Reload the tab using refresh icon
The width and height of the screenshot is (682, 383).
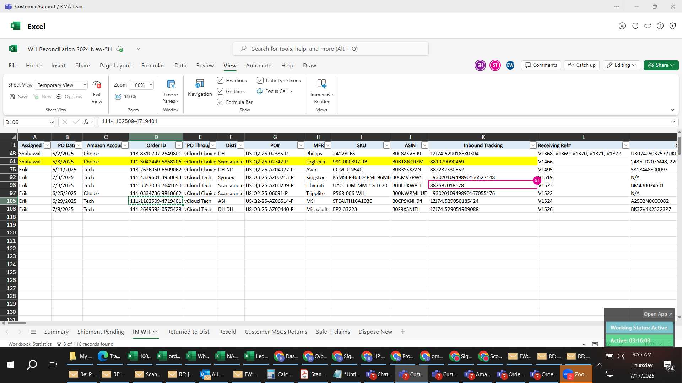(635, 26)
